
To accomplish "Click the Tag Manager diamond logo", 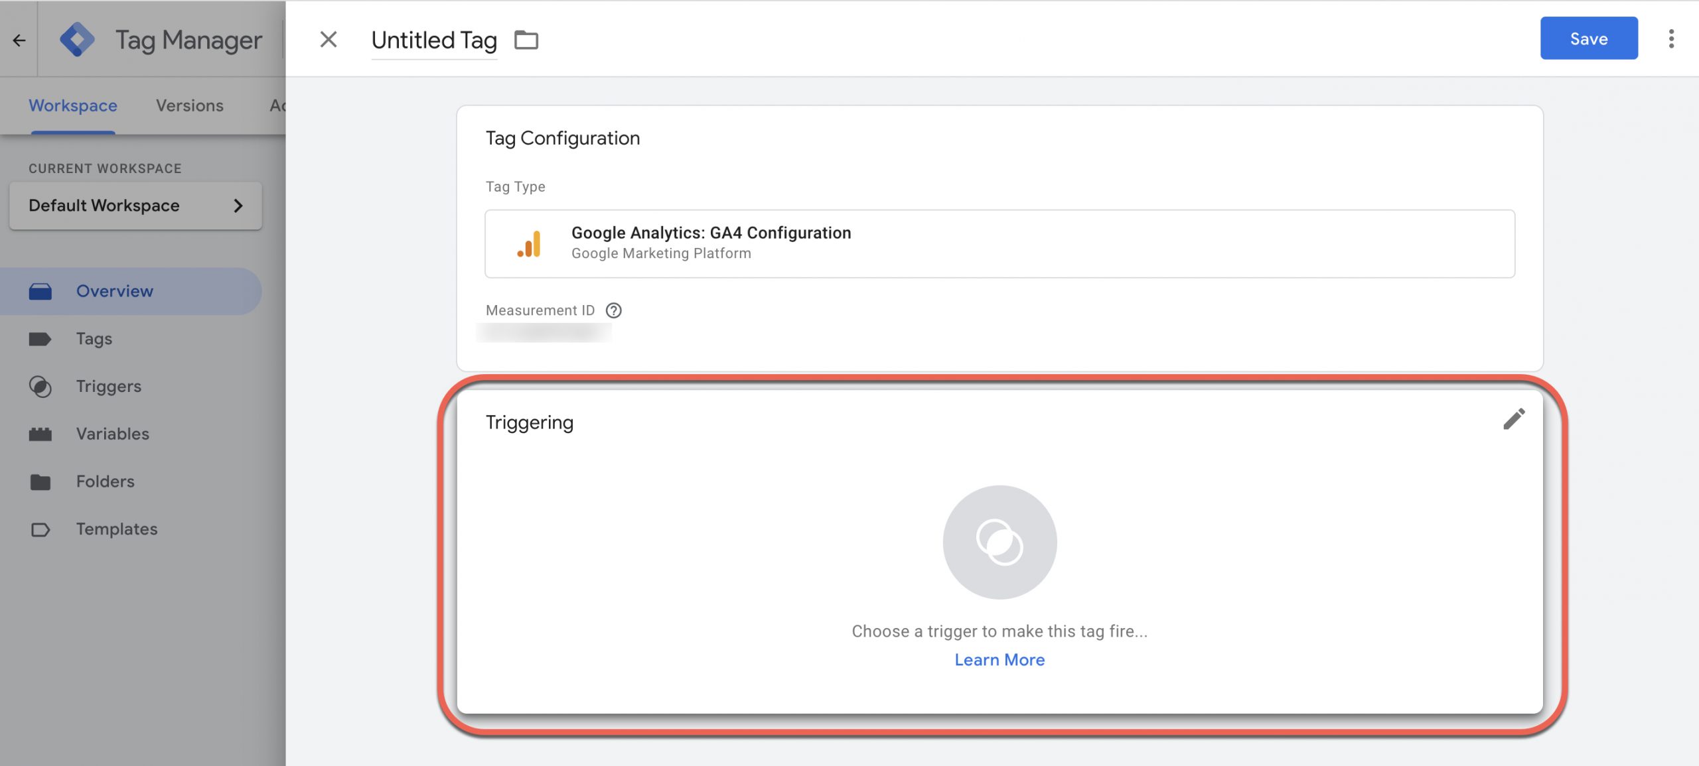I will pyautogui.click(x=77, y=40).
